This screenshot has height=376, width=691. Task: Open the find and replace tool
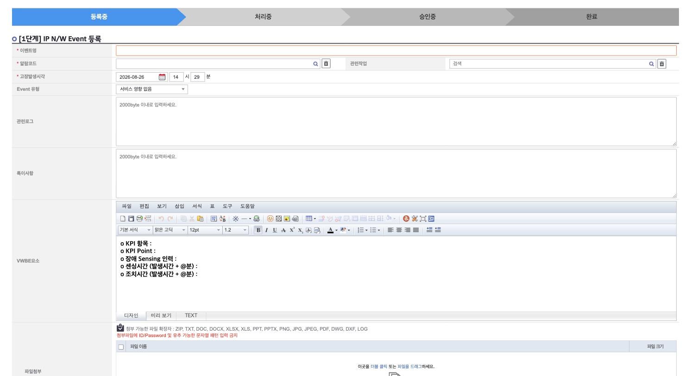(x=222, y=219)
